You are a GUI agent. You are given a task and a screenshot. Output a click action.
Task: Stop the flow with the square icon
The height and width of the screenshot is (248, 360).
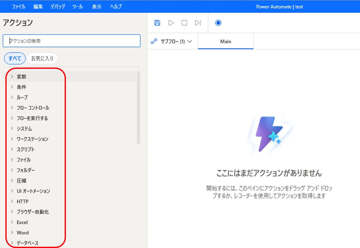184,23
